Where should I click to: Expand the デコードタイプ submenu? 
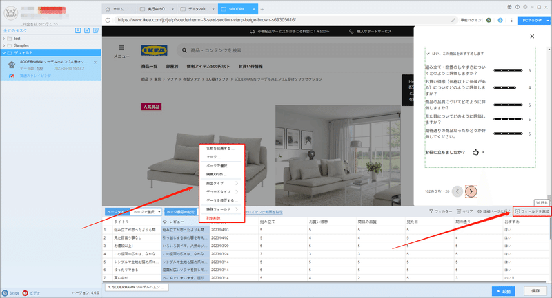(x=221, y=192)
